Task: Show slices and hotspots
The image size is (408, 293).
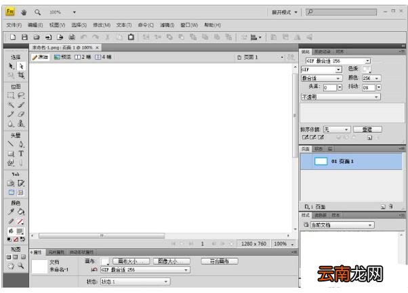Action: [x=20, y=192]
